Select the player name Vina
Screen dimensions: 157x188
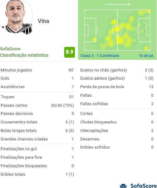(x=43, y=21)
